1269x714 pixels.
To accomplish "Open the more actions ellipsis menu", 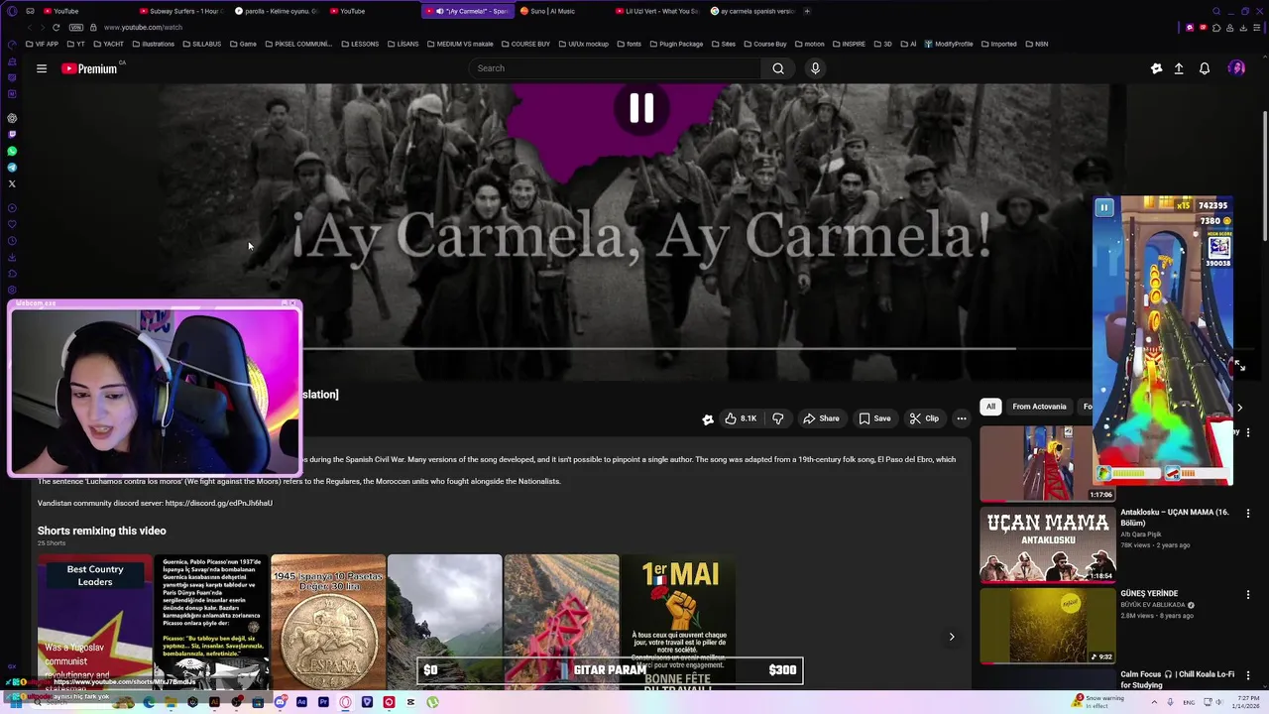I will click(x=962, y=418).
